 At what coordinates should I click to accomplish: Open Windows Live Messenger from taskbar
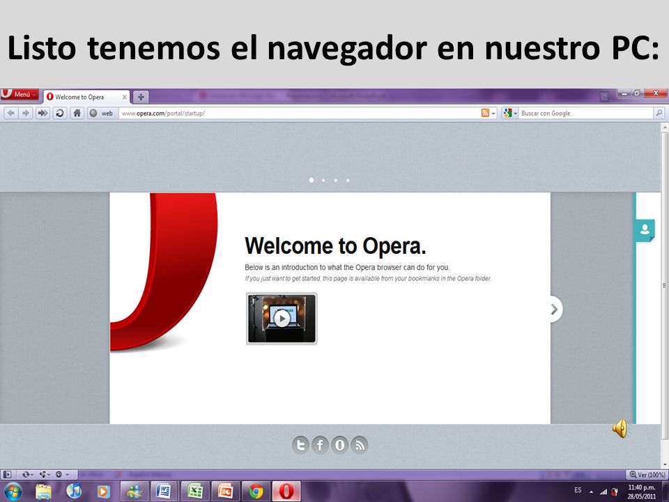point(134,492)
